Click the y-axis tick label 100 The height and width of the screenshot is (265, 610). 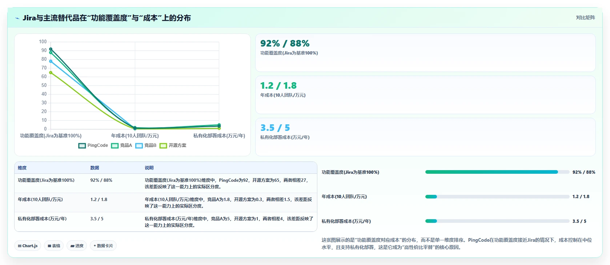click(x=43, y=42)
